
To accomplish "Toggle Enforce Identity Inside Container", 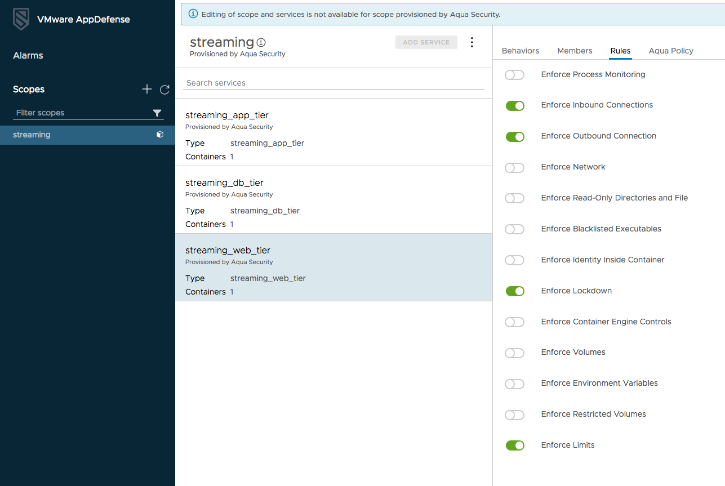I will point(515,260).
